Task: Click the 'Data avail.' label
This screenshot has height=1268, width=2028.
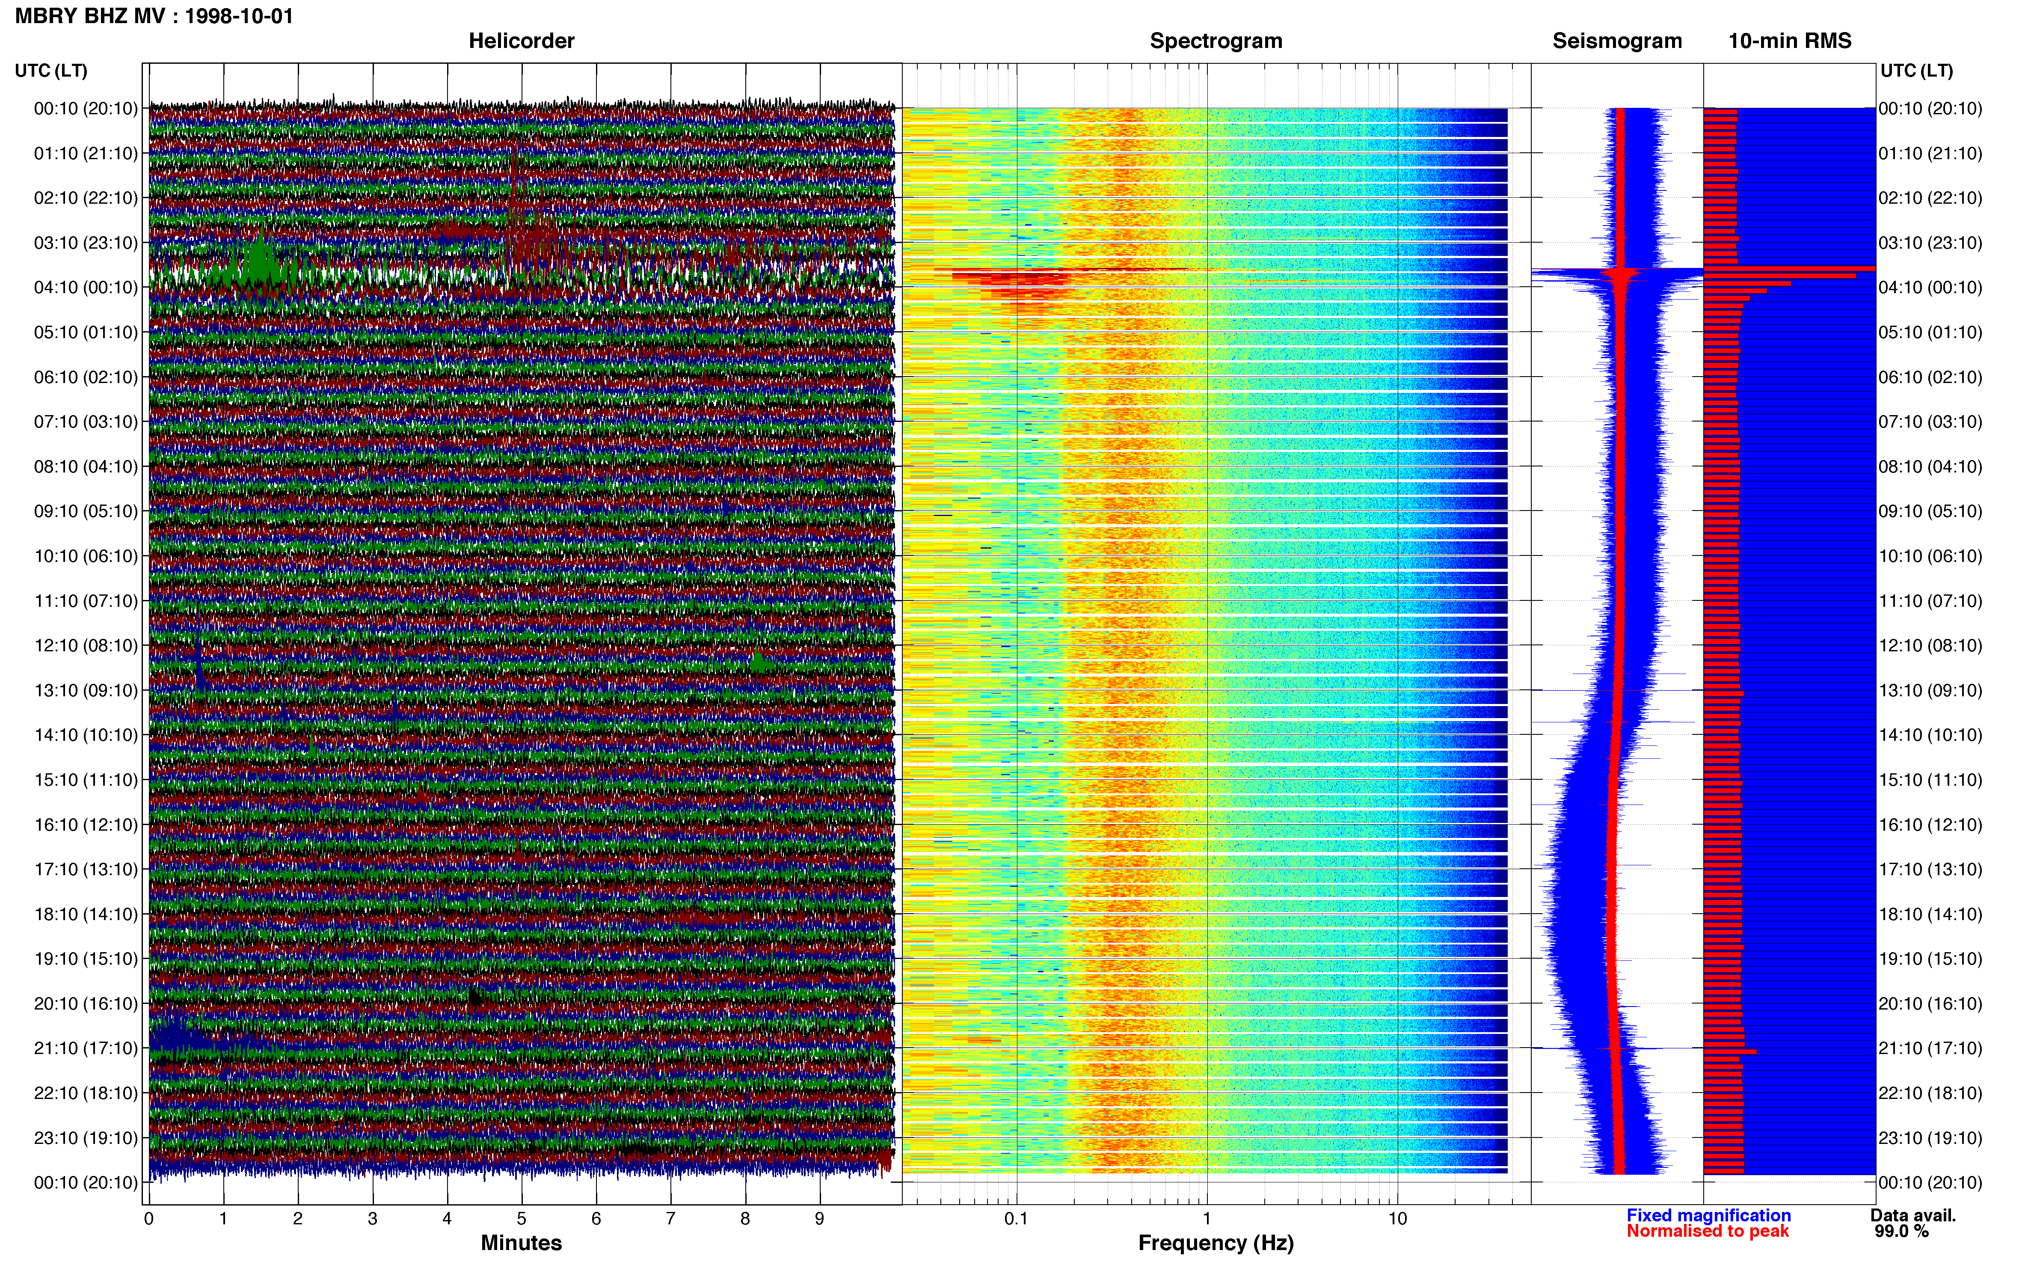Action: (x=1913, y=1215)
